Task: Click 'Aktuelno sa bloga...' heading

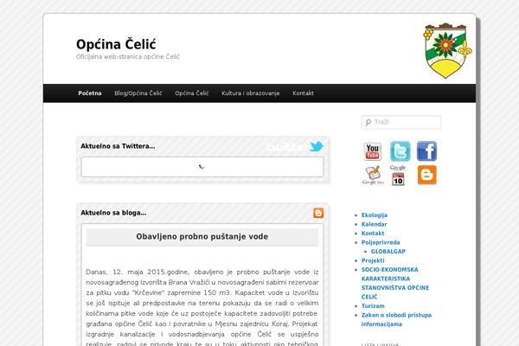Action: point(113,213)
